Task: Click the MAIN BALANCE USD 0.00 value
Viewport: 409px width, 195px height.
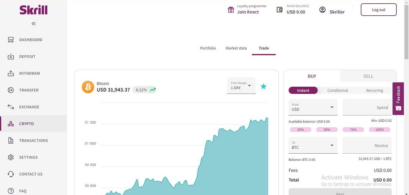Action: (296, 12)
